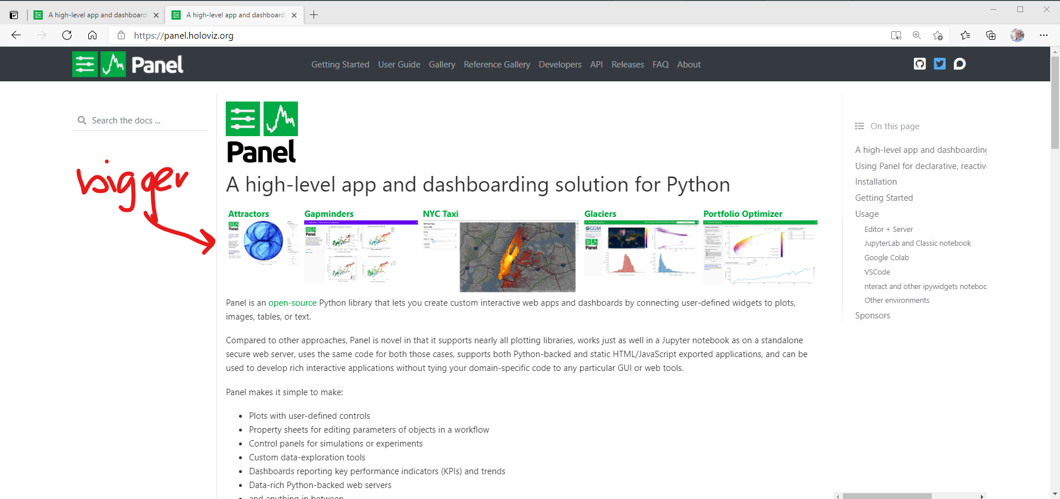Open the browser profile avatar
This screenshot has height=499, width=1060.
(1017, 35)
